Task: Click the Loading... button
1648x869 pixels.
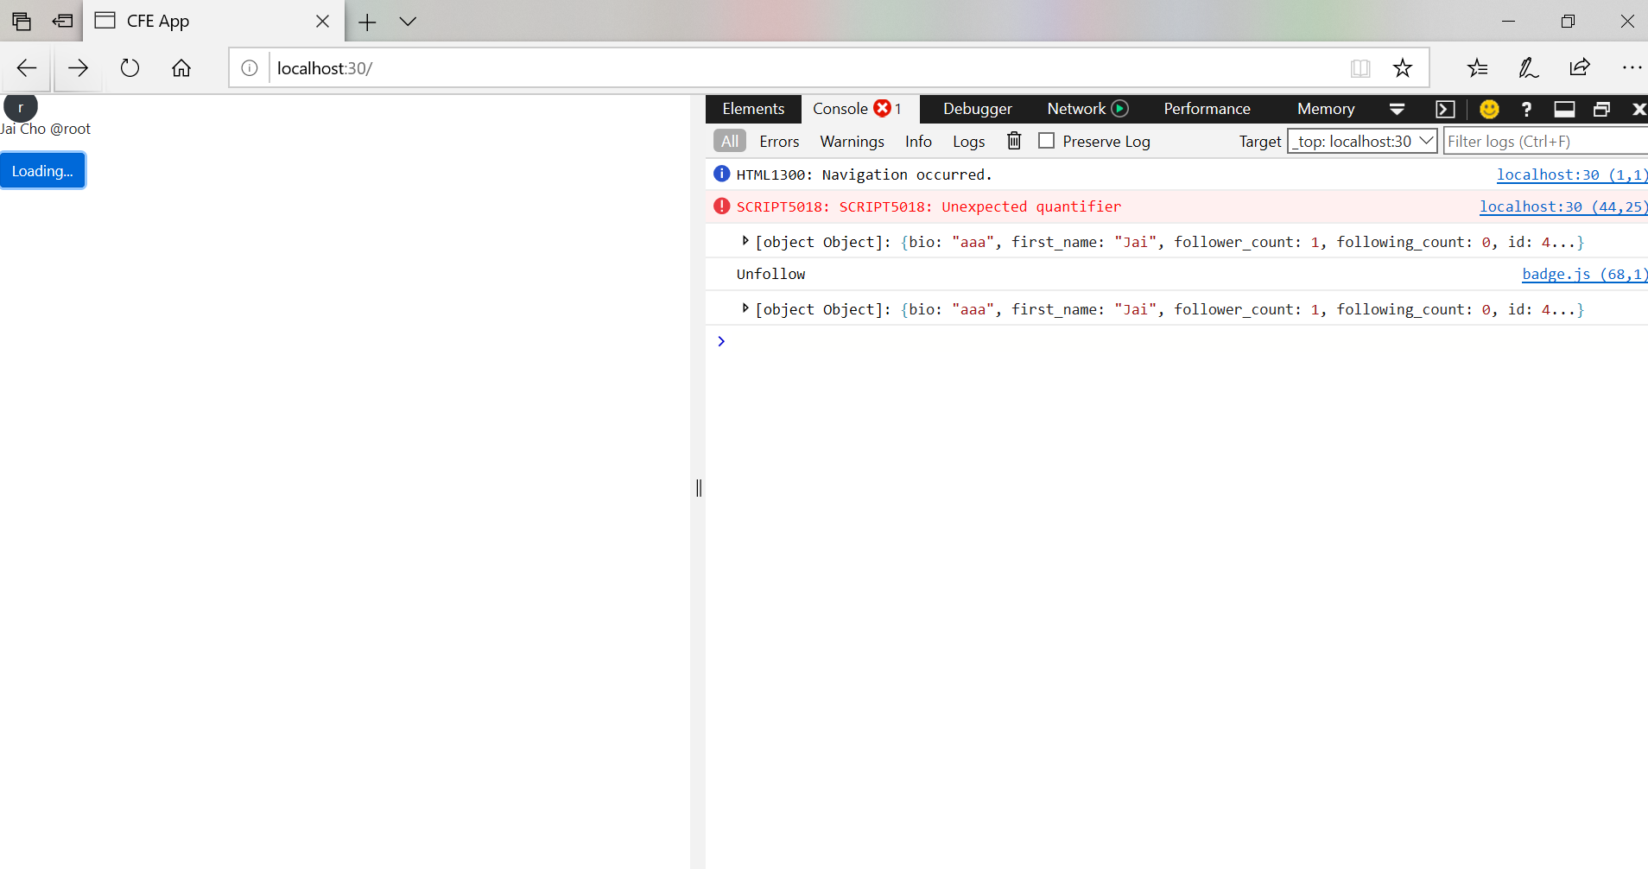Action: 42,170
